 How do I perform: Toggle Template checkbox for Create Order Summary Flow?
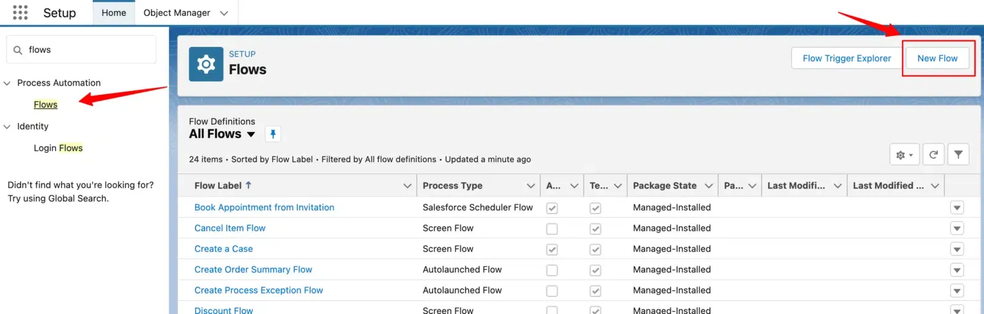595,270
